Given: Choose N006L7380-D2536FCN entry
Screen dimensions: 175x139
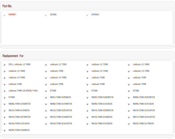Looking at the screenshot, I should 144,97.
